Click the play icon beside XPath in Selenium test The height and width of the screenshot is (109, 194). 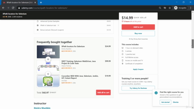tap(38, 25)
